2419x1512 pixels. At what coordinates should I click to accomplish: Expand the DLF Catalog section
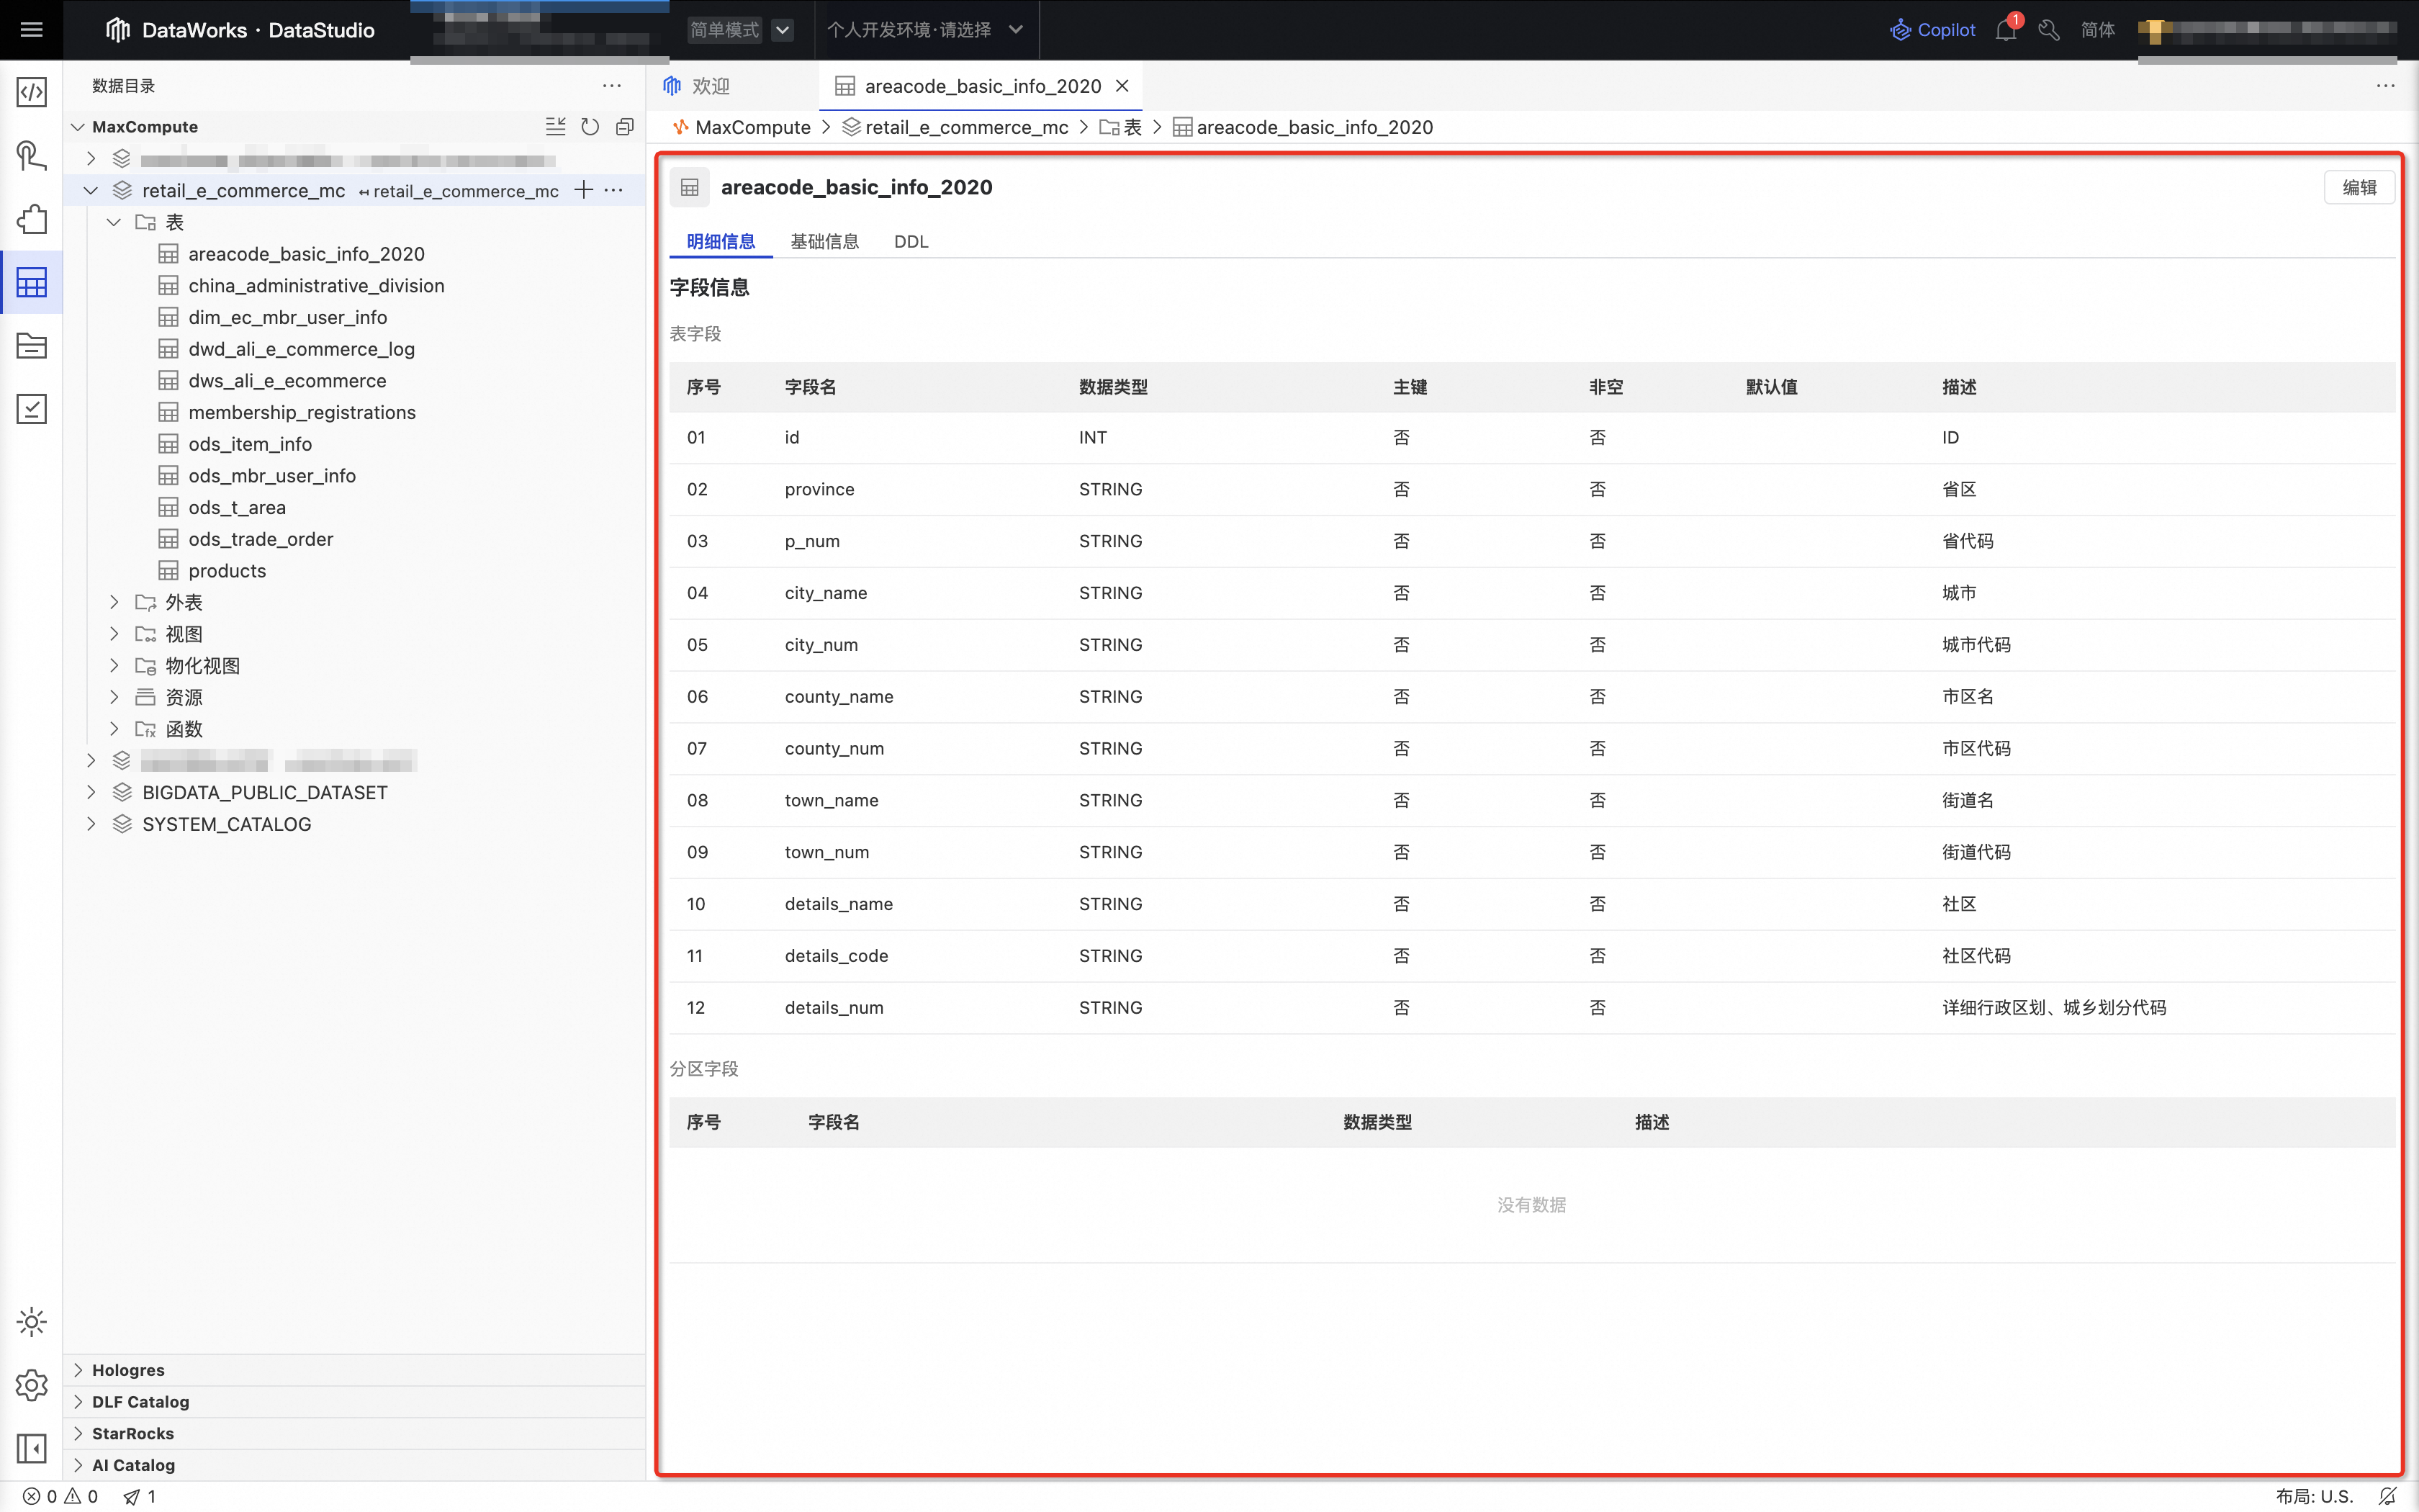(x=78, y=1402)
